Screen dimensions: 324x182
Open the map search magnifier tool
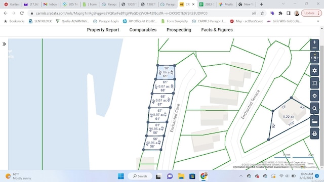click(x=314, y=109)
